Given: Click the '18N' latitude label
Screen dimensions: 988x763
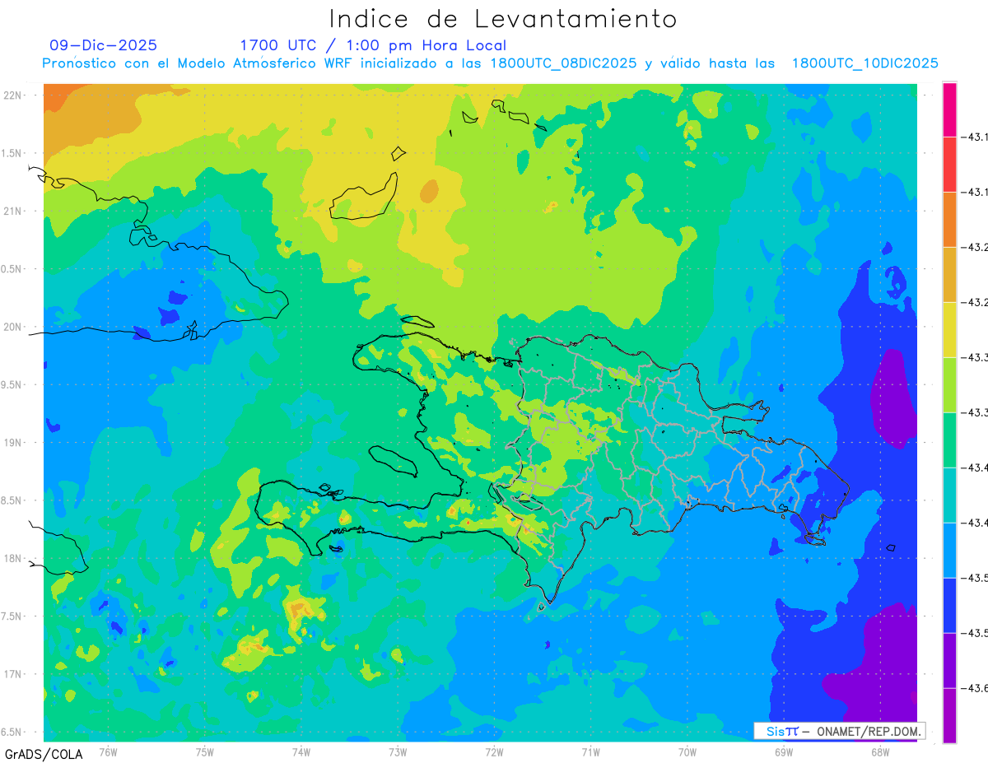Looking at the screenshot, I should point(12,558).
